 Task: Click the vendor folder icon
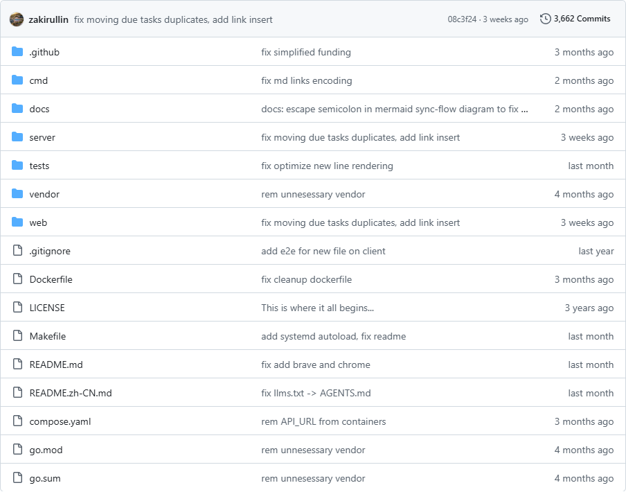click(17, 194)
